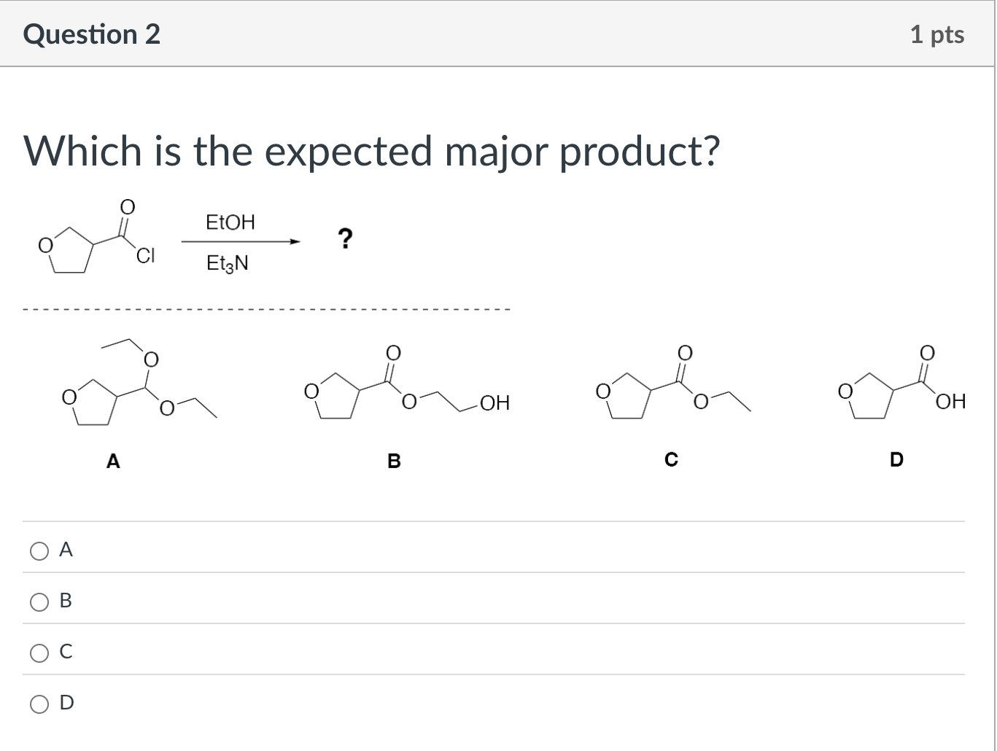
Task: Click the 1 pts label
Action: coord(938,34)
